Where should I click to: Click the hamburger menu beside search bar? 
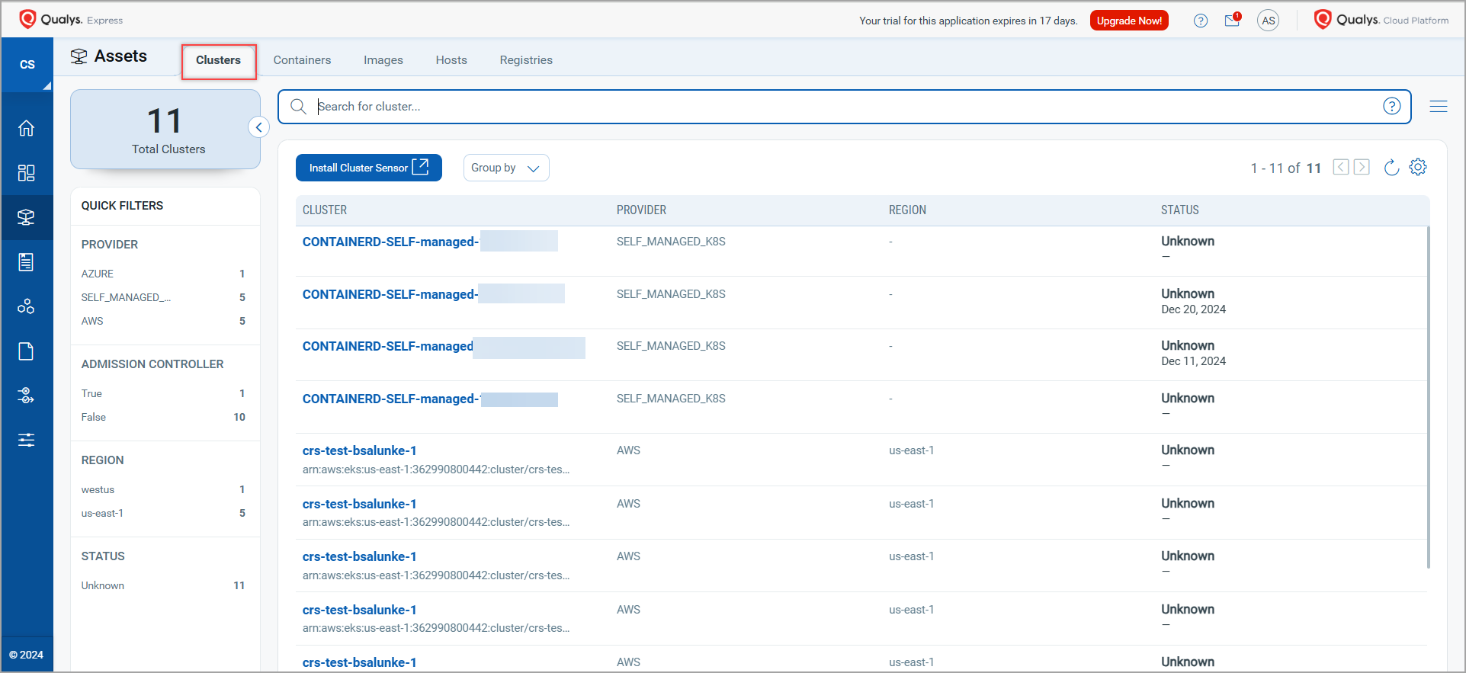pos(1439,107)
